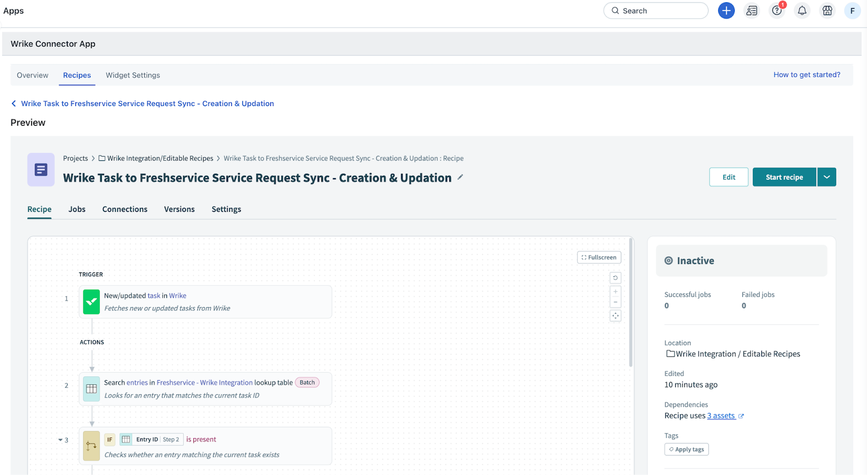Image resolution: width=867 pixels, height=475 pixels.
Task: Select the Recipes tab
Action: pyautogui.click(x=77, y=75)
